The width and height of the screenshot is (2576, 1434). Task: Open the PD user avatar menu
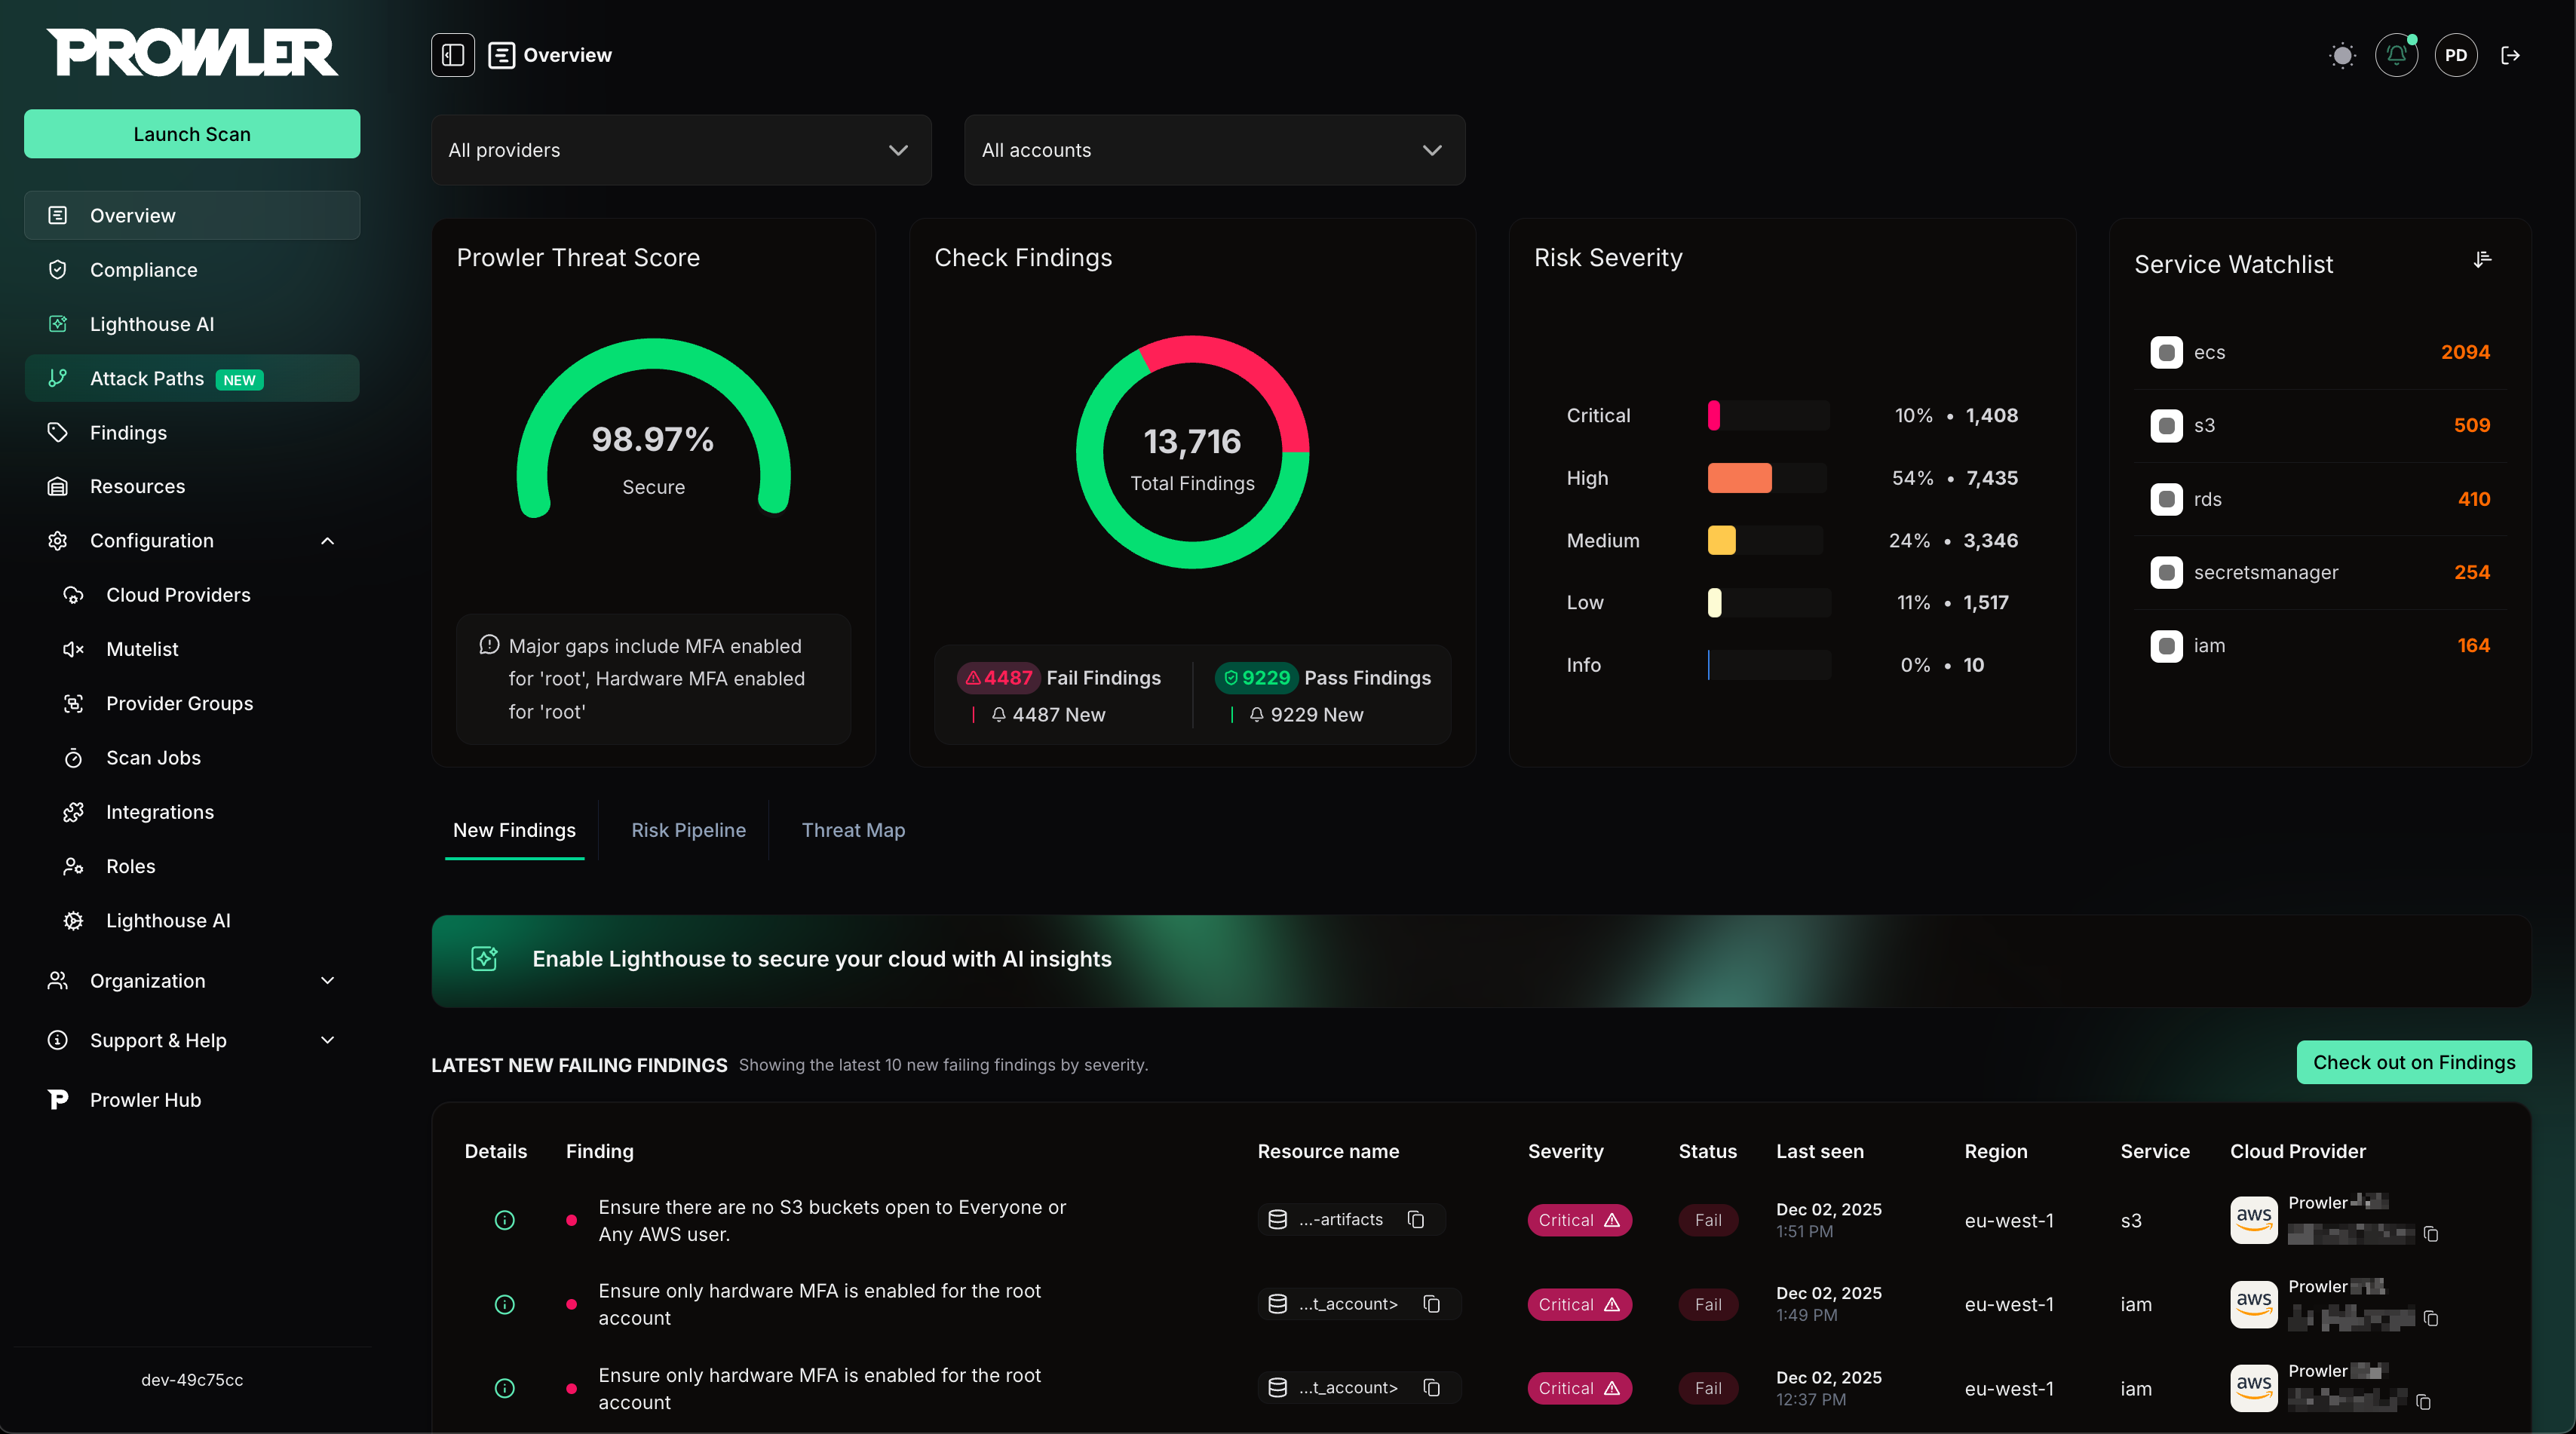(x=2456, y=55)
